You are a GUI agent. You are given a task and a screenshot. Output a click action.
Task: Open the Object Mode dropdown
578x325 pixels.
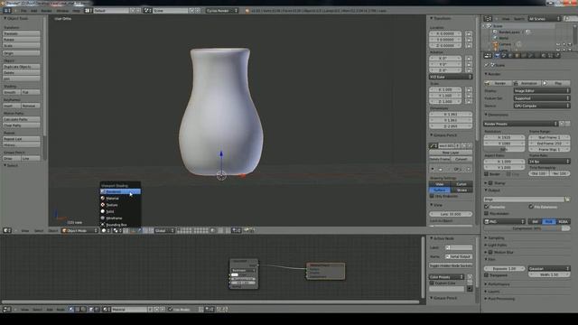(79, 231)
